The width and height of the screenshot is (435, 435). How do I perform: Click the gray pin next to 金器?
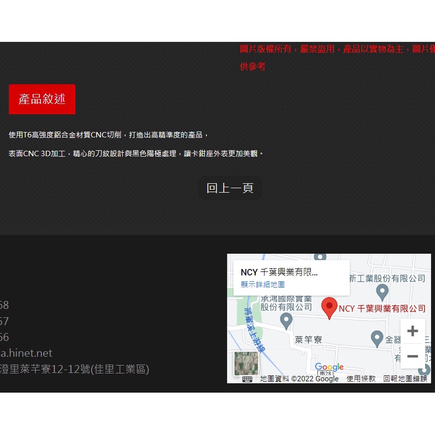(x=377, y=338)
